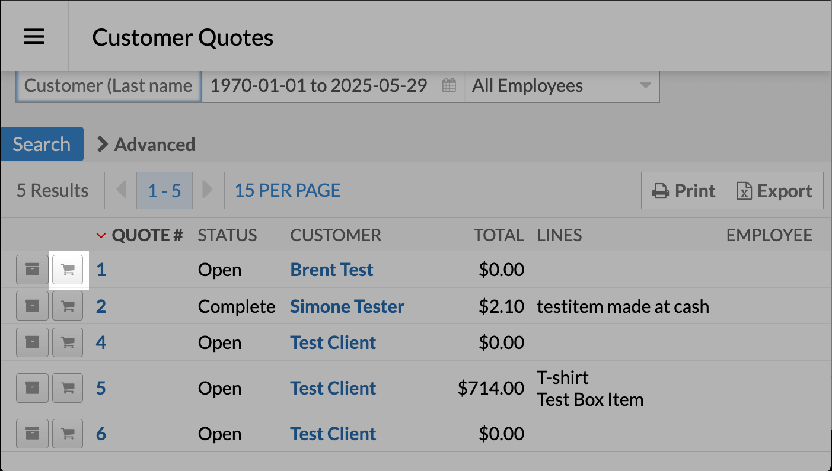
Task: Click the archive icon for quote 2
Action: click(x=32, y=306)
